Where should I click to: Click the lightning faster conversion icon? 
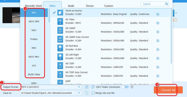(93, 87)
